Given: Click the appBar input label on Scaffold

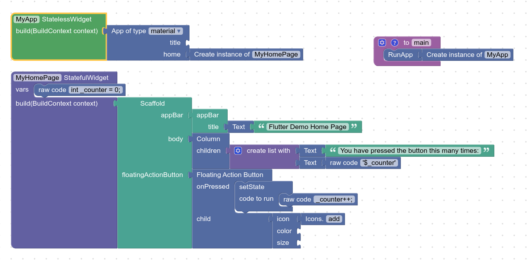Looking at the screenshot, I should pos(172,115).
